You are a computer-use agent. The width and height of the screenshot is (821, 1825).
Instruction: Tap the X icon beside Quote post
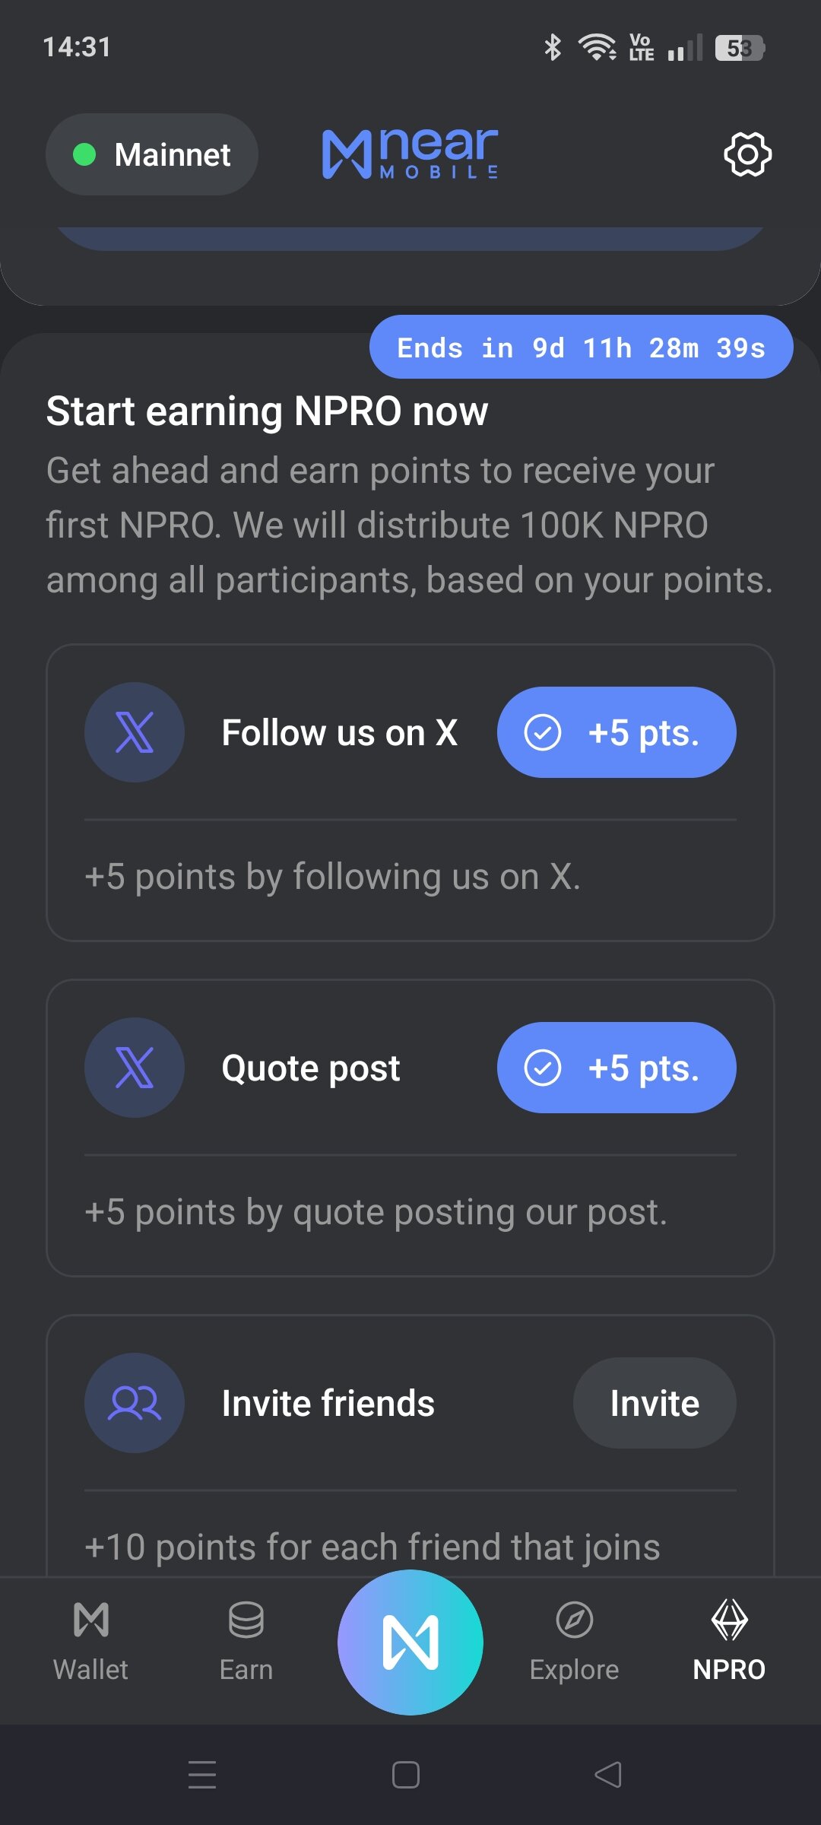135,1068
